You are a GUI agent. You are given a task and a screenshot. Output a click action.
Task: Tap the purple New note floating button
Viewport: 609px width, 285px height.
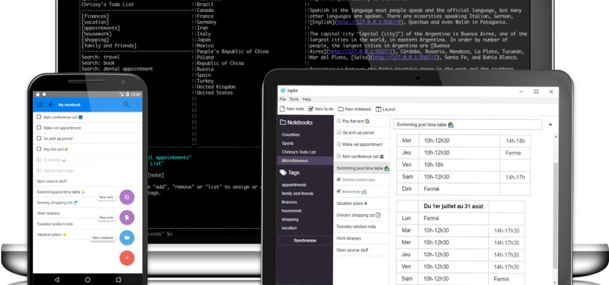(x=127, y=217)
